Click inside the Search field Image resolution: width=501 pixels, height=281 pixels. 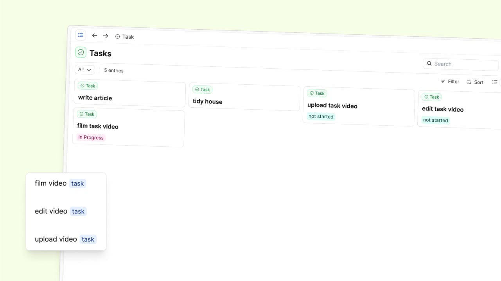tap(461, 64)
